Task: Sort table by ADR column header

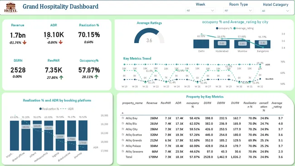Action: click(x=178, y=103)
